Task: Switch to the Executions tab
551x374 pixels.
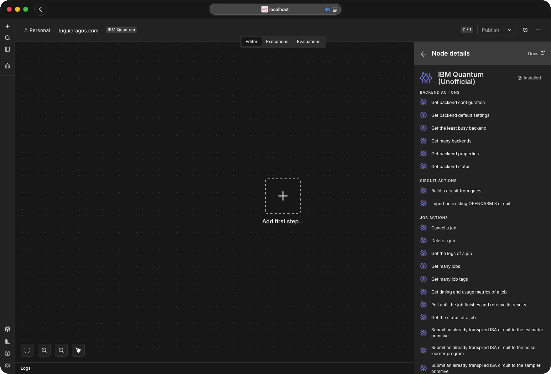Action: coord(277,42)
